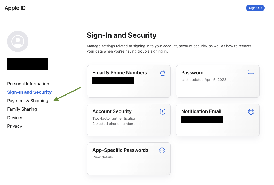Image resolution: width=274 pixels, height=185 pixels.
Task: Open the Email & Phone Numbers card title
Action: (119, 73)
